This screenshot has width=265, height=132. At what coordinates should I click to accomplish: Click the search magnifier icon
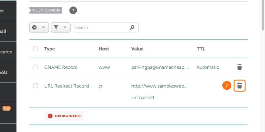pyautogui.click(x=132, y=27)
